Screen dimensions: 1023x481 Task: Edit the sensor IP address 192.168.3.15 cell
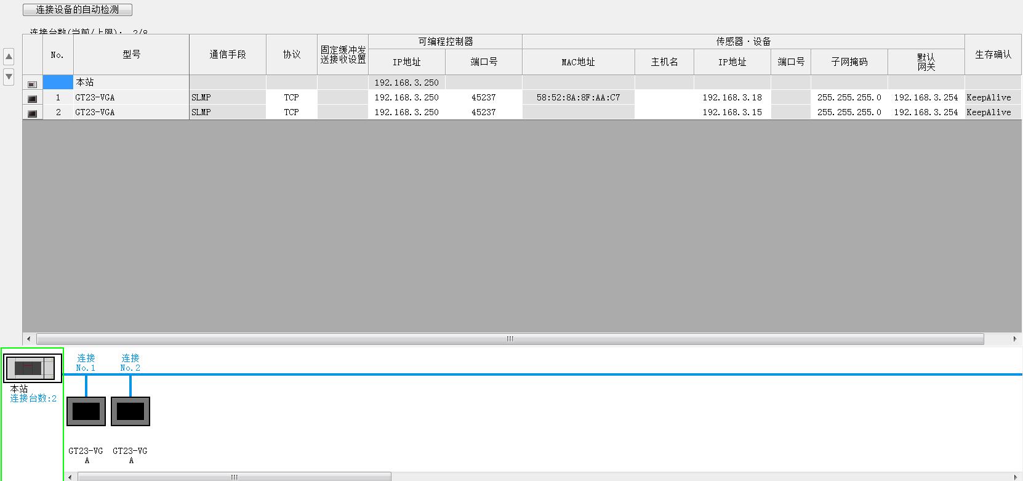click(732, 112)
